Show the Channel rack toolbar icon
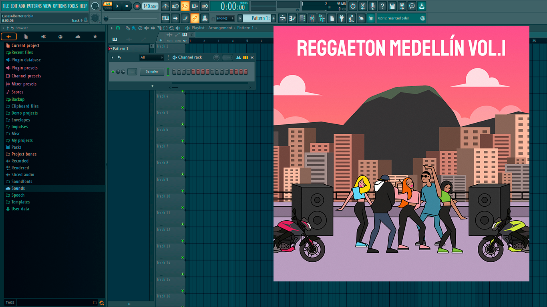The width and height of the screenshot is (547, 307). coord(302,18)
